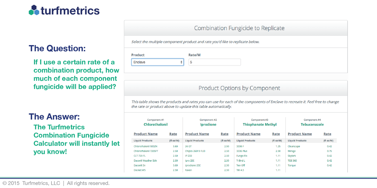Click the 0.42 rate for Clearscape
Viewport: 377px width, 188px height.
pyautogui.click(x=329, y=146)
